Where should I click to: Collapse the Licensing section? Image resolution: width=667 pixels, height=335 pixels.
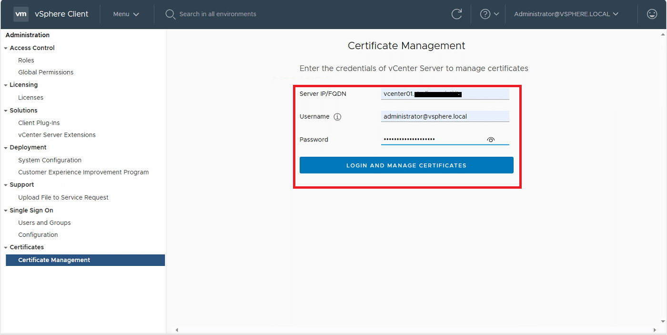tap(6, 85)
